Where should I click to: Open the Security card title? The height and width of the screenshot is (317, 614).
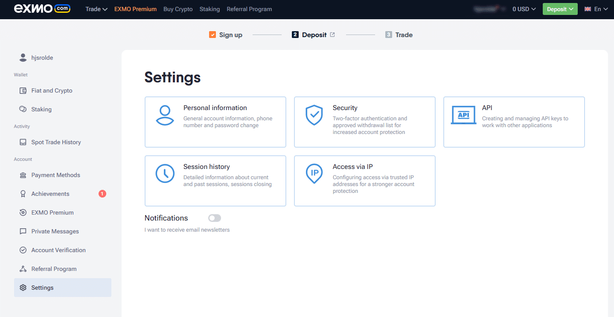tap(345, 108)
